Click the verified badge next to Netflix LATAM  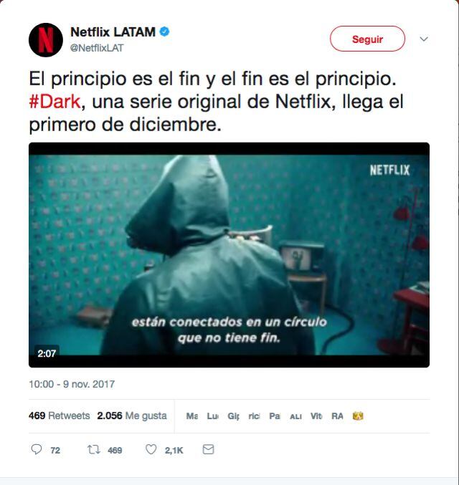[x=164, y=32]
